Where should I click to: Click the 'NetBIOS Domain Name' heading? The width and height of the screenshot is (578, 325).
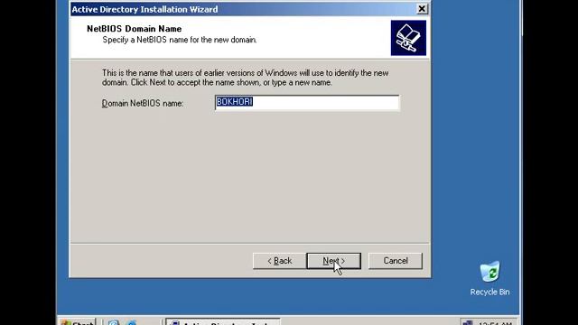pyautogui.click(x=135, y=29)
